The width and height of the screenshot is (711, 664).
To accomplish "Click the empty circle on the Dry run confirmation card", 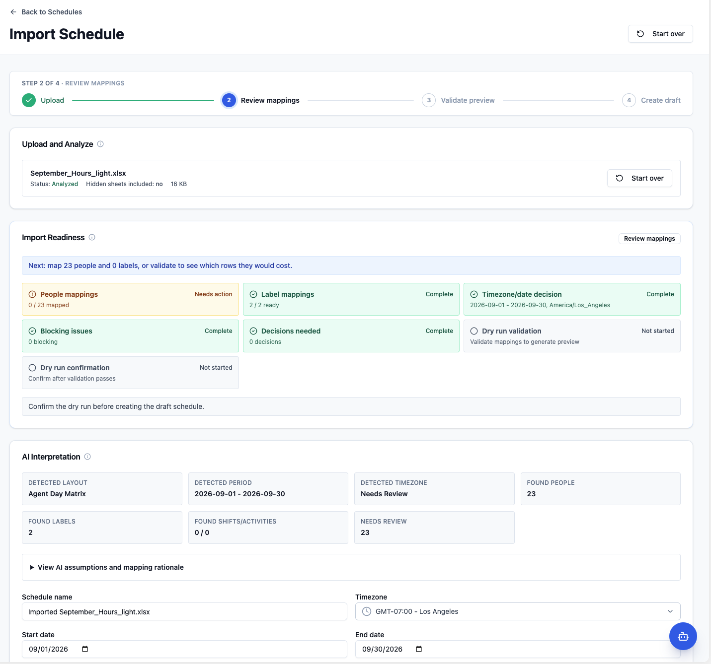I will [x=32, y=368].
